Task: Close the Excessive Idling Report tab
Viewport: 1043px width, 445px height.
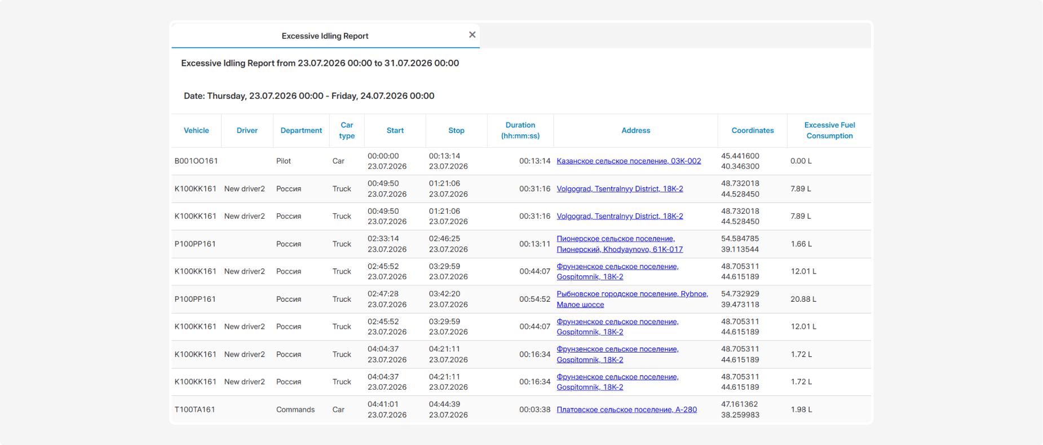Action: pos(472,35)
